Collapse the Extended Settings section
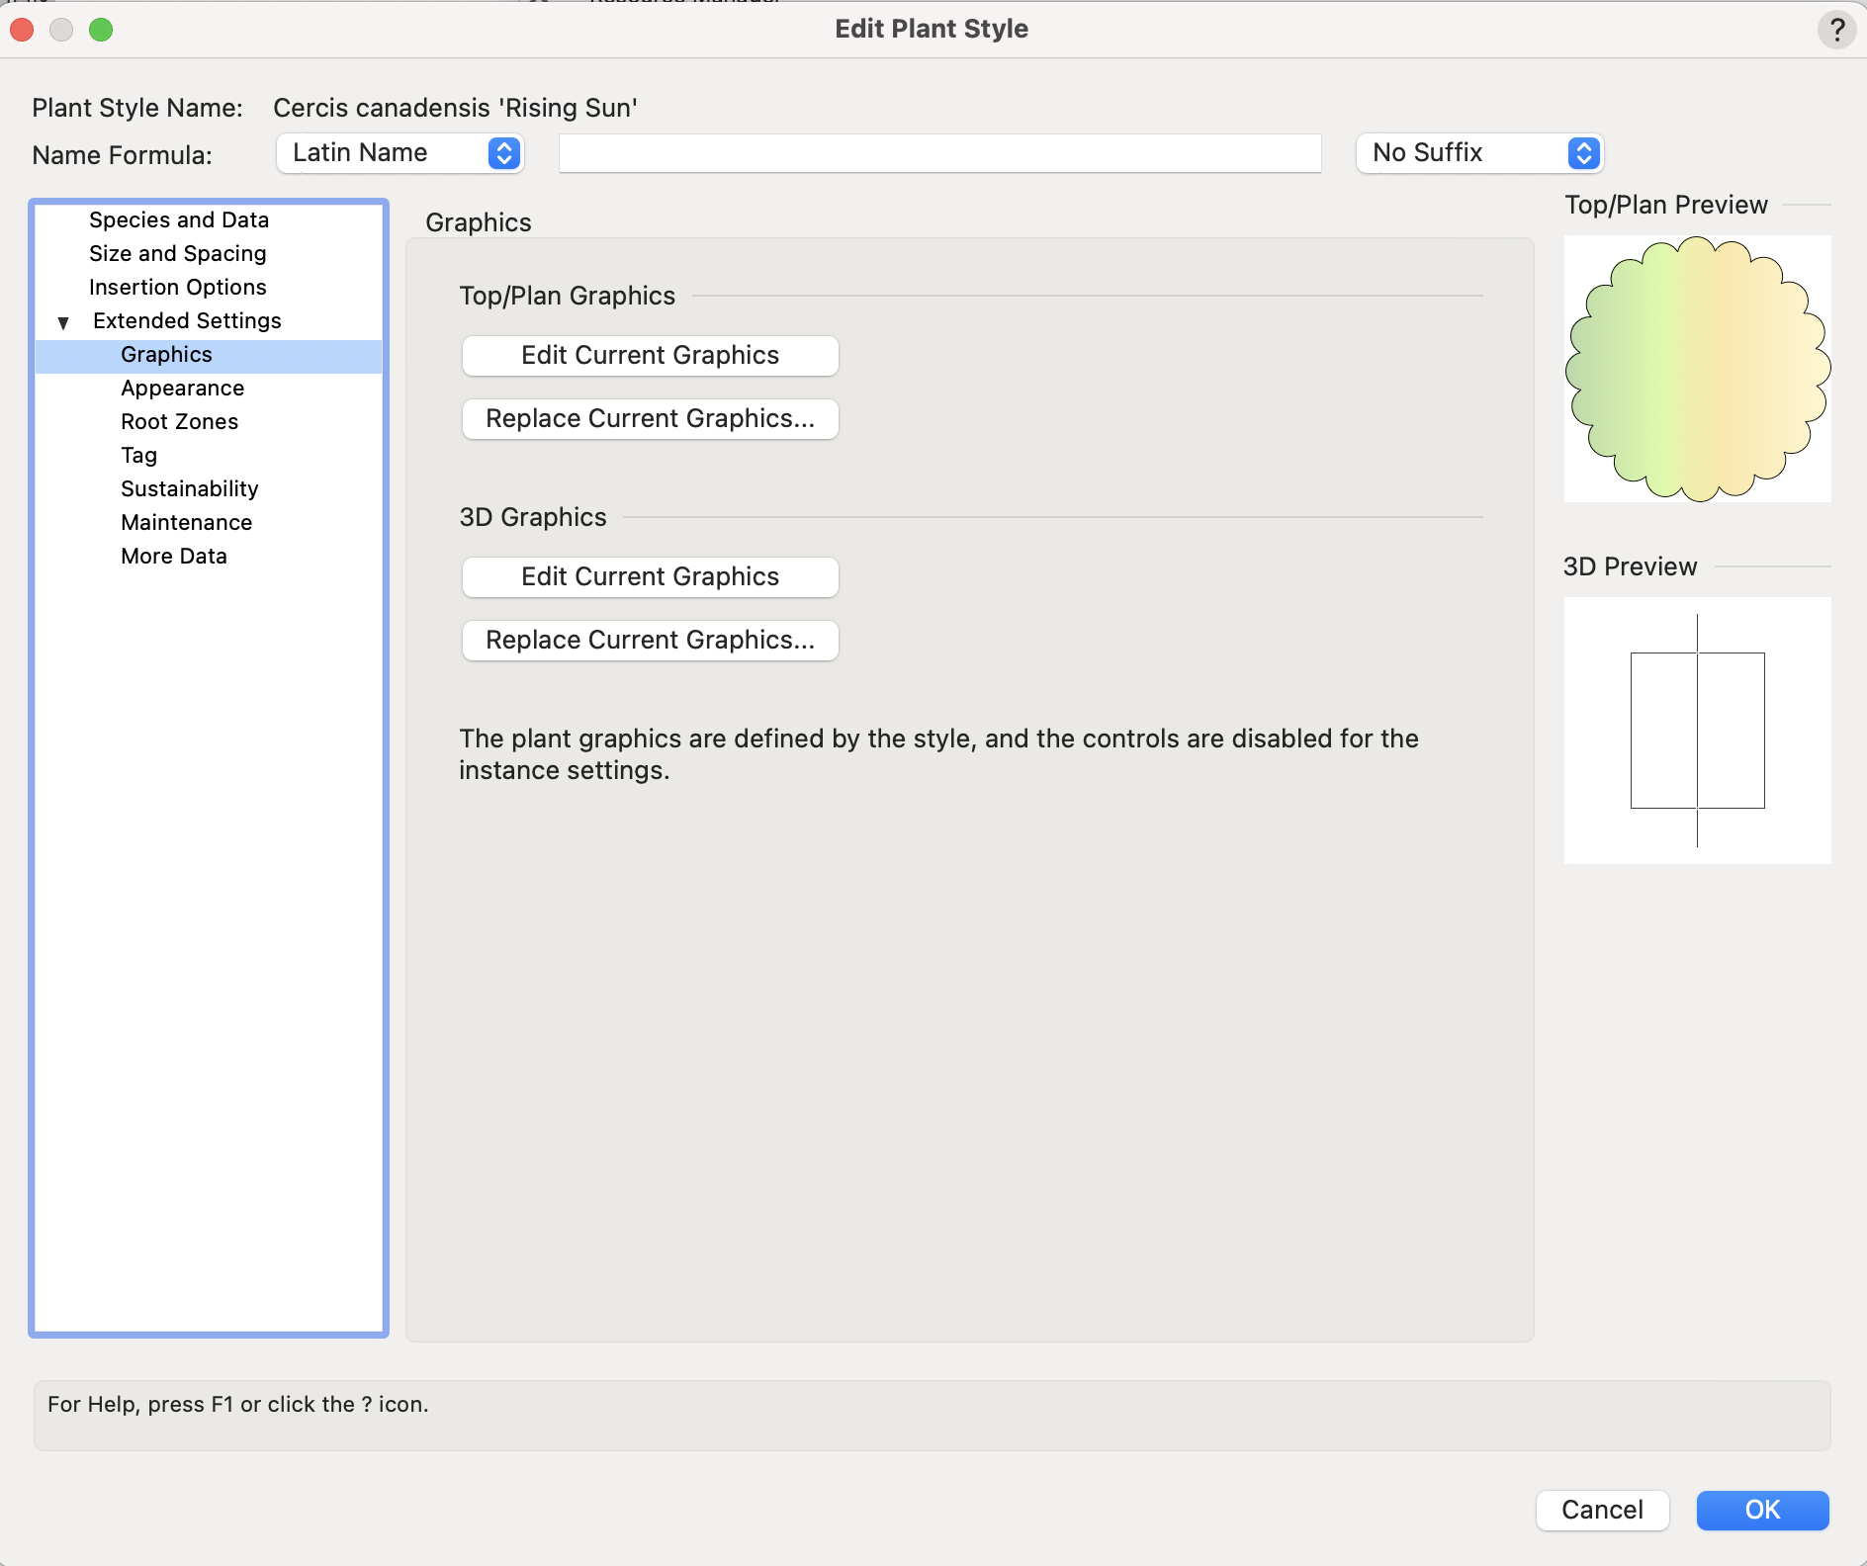This screenshot has height=1566, width=1867. 63,320
